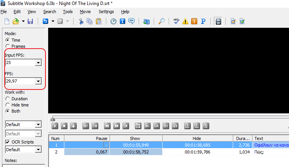Click the green-check notepad icon
Viewport: 289px width, 167px height.
click(x=242, y=22)
